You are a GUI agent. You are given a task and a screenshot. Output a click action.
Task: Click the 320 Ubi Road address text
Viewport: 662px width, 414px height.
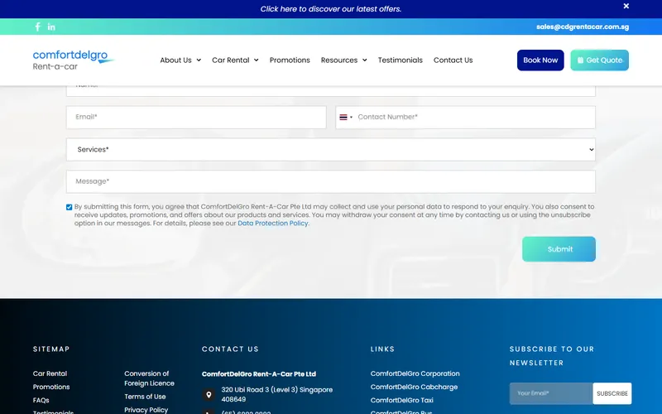click(277, 395)
